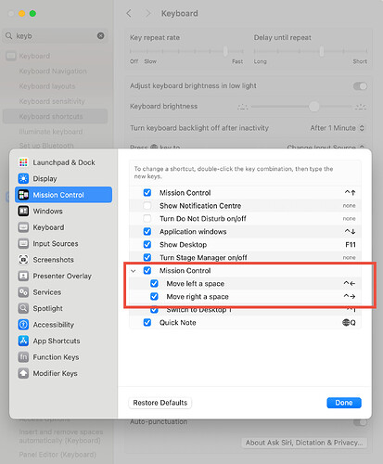Open the Screenshots category icon
The width and height of the screenshot is (383, 464).
(x=23, y=260)
